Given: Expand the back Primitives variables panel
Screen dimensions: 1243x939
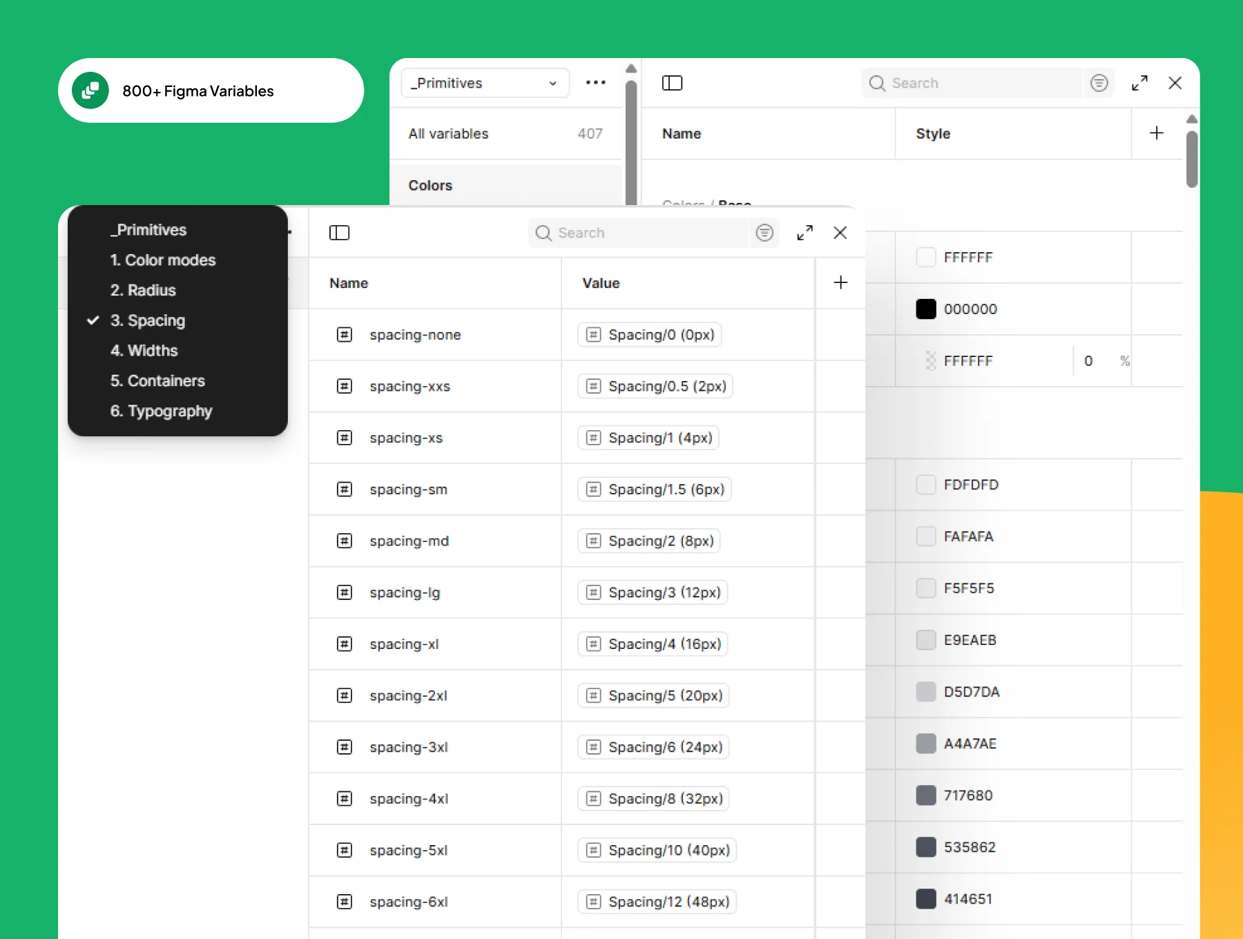Looking at the screenshot, I should 1139,83.
